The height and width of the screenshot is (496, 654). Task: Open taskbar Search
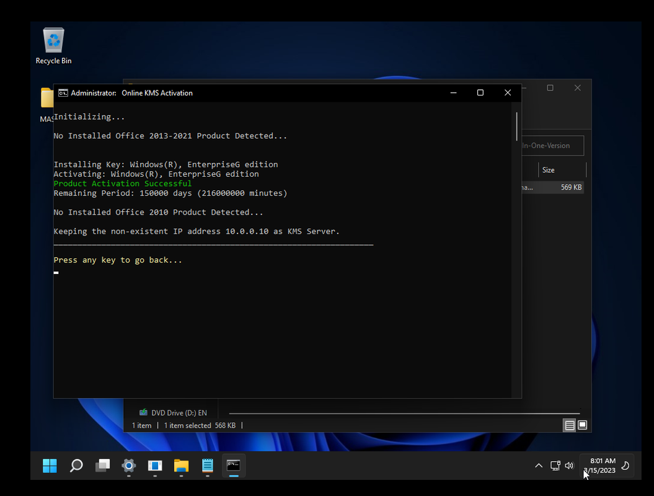76,466
